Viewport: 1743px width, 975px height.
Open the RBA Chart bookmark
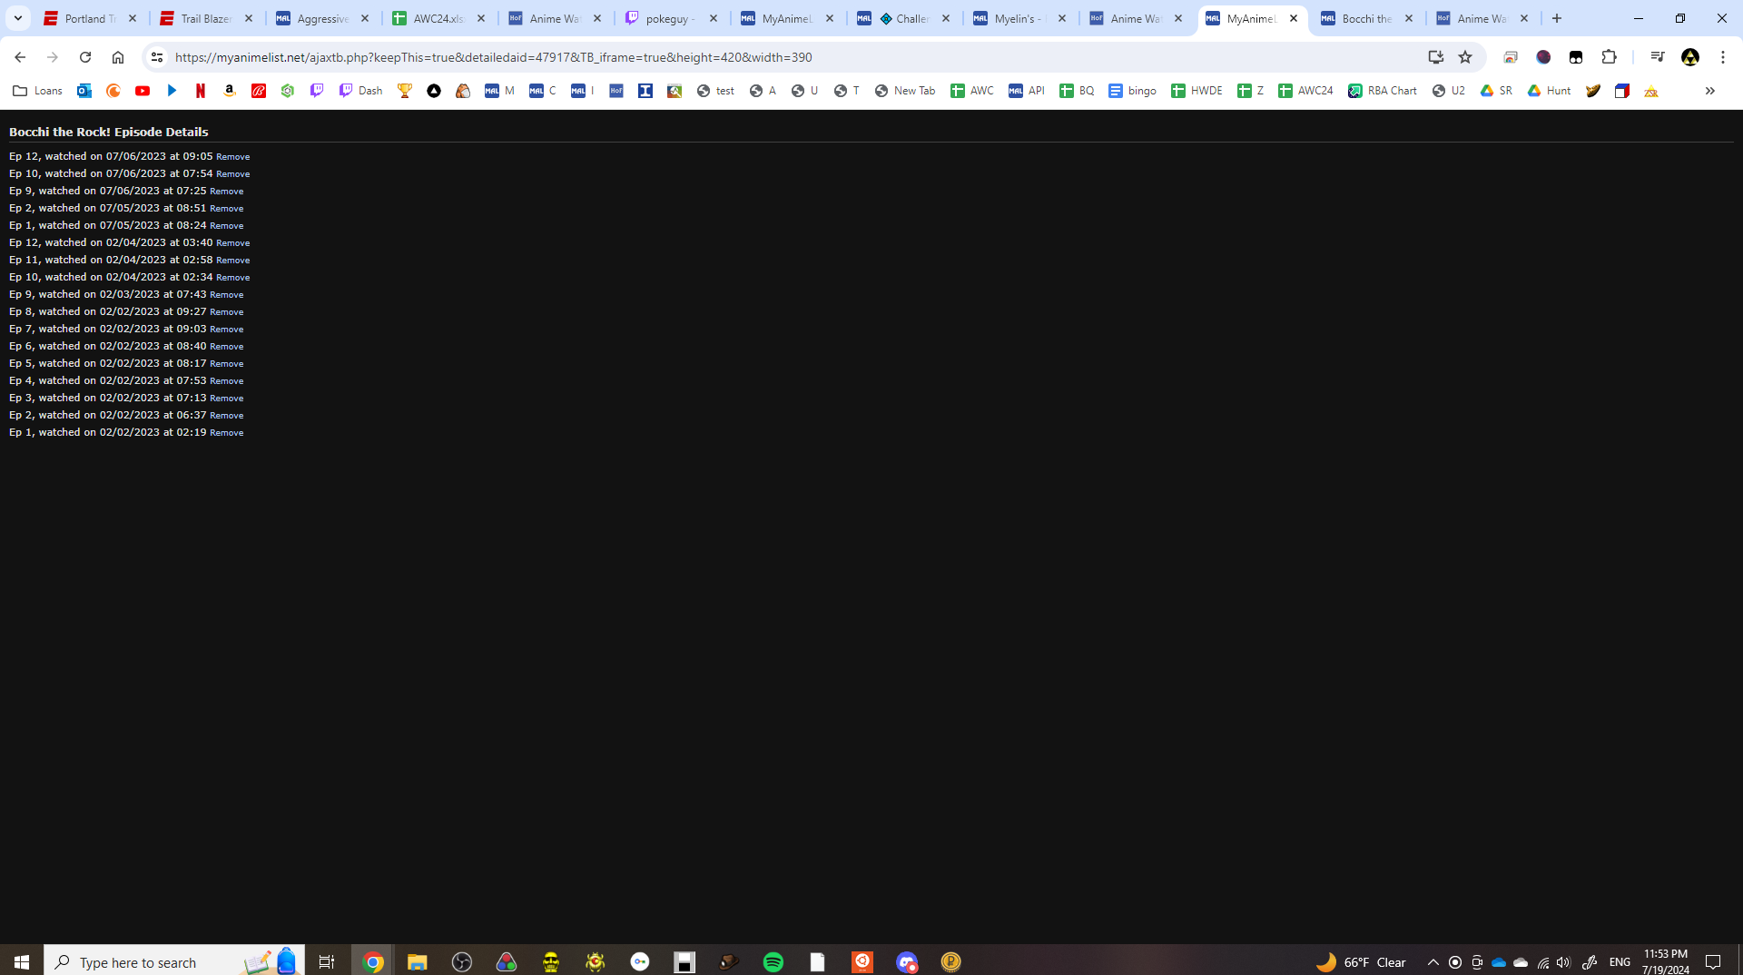coord(1383,91)
